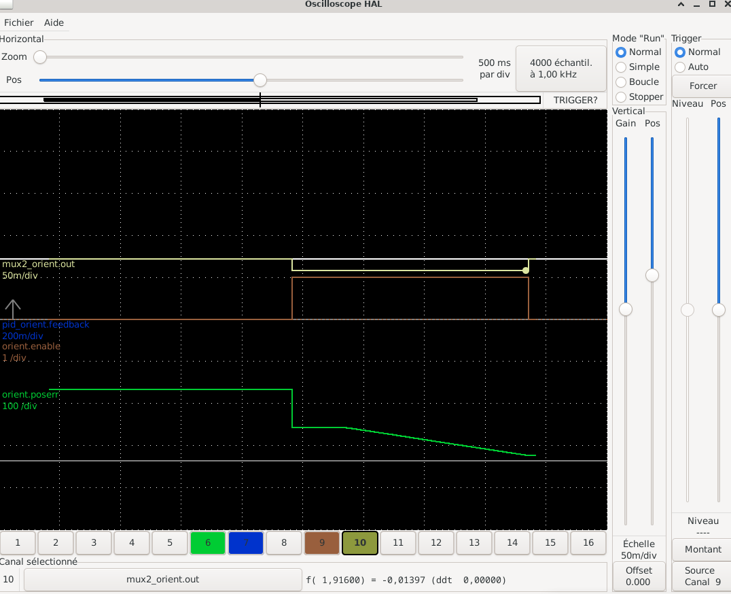Image resolution: width=731 pixels, height=594 pixels.
Task: Click the horizontal Zoom slider handle
Action: point(40,57)
